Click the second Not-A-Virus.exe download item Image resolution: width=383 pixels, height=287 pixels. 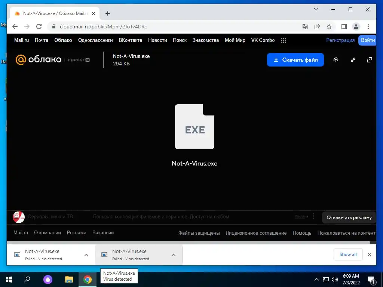point(139,255)
